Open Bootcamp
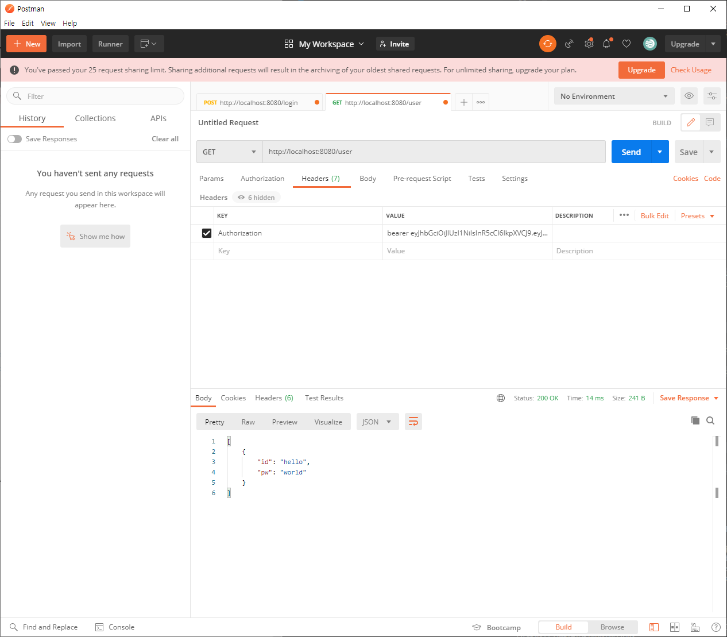This screenshot has width=727, height=637. (497, 627)
